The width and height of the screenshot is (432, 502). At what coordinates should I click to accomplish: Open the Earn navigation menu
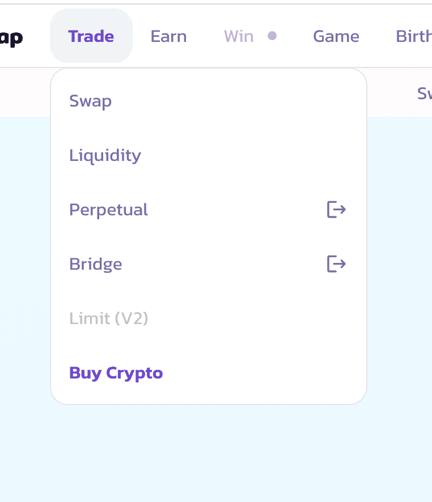pyautogui.click(x=168, y=36)
